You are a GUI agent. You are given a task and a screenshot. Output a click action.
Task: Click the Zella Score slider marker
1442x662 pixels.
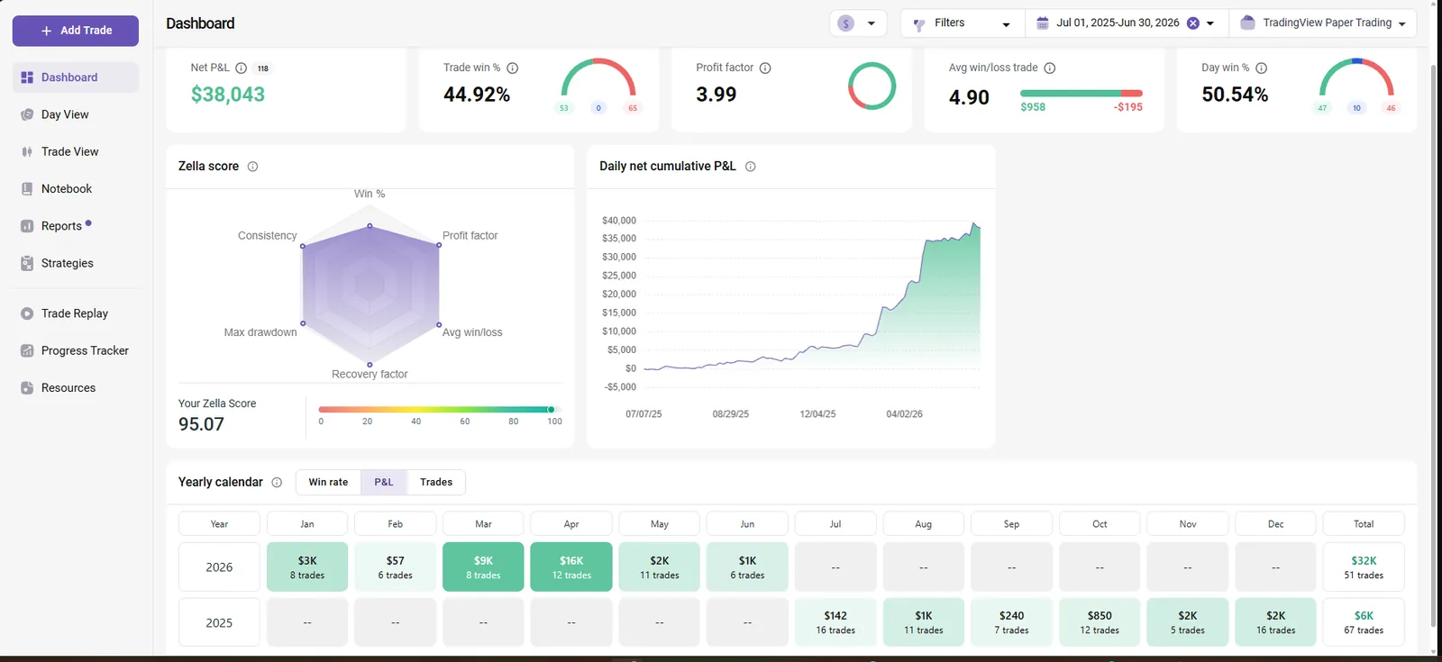point(552,410)
